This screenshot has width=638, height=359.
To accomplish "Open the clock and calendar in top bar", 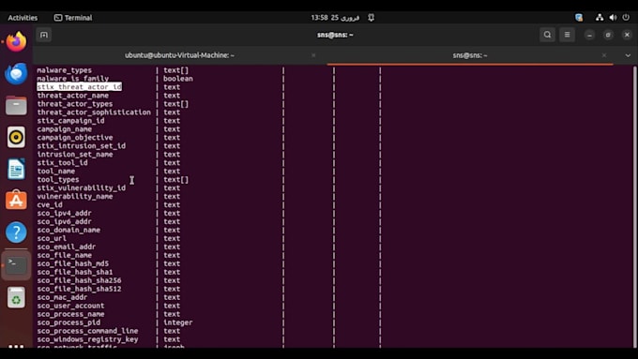I will click(335, 18).
